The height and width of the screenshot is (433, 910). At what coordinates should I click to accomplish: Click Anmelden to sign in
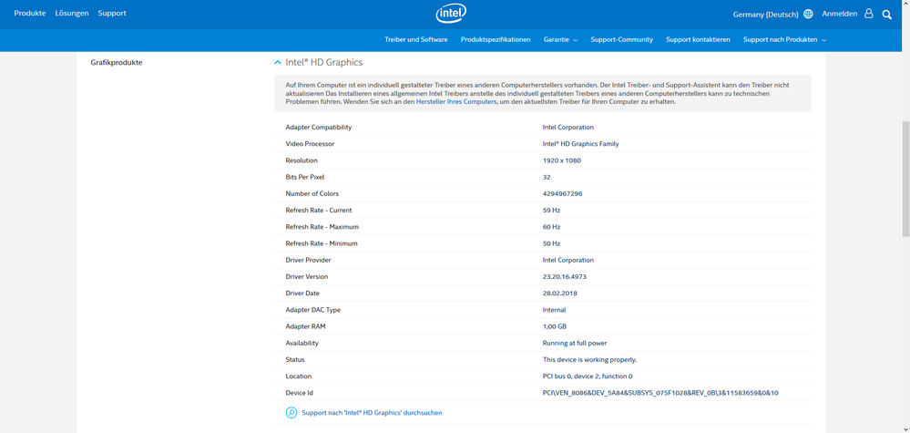(x=840, y=14)
